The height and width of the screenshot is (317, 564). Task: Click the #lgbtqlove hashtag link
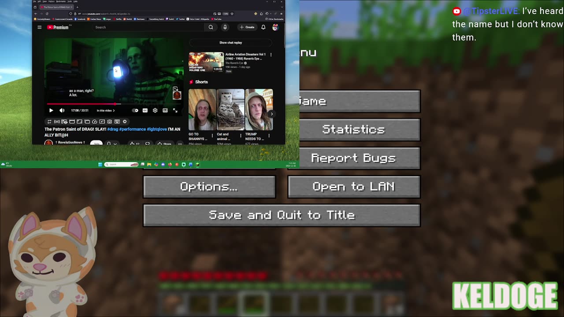(x=157, y=129)
